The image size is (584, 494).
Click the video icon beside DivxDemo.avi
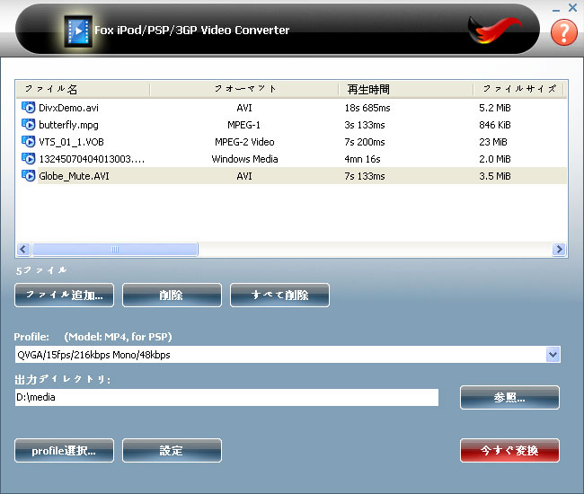click(29, 108)
